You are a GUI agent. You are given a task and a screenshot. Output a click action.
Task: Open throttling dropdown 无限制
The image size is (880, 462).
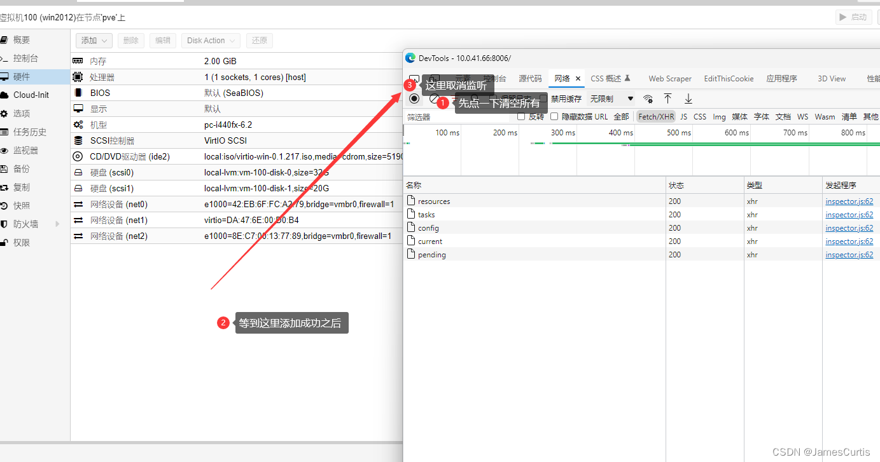[611, 99]
